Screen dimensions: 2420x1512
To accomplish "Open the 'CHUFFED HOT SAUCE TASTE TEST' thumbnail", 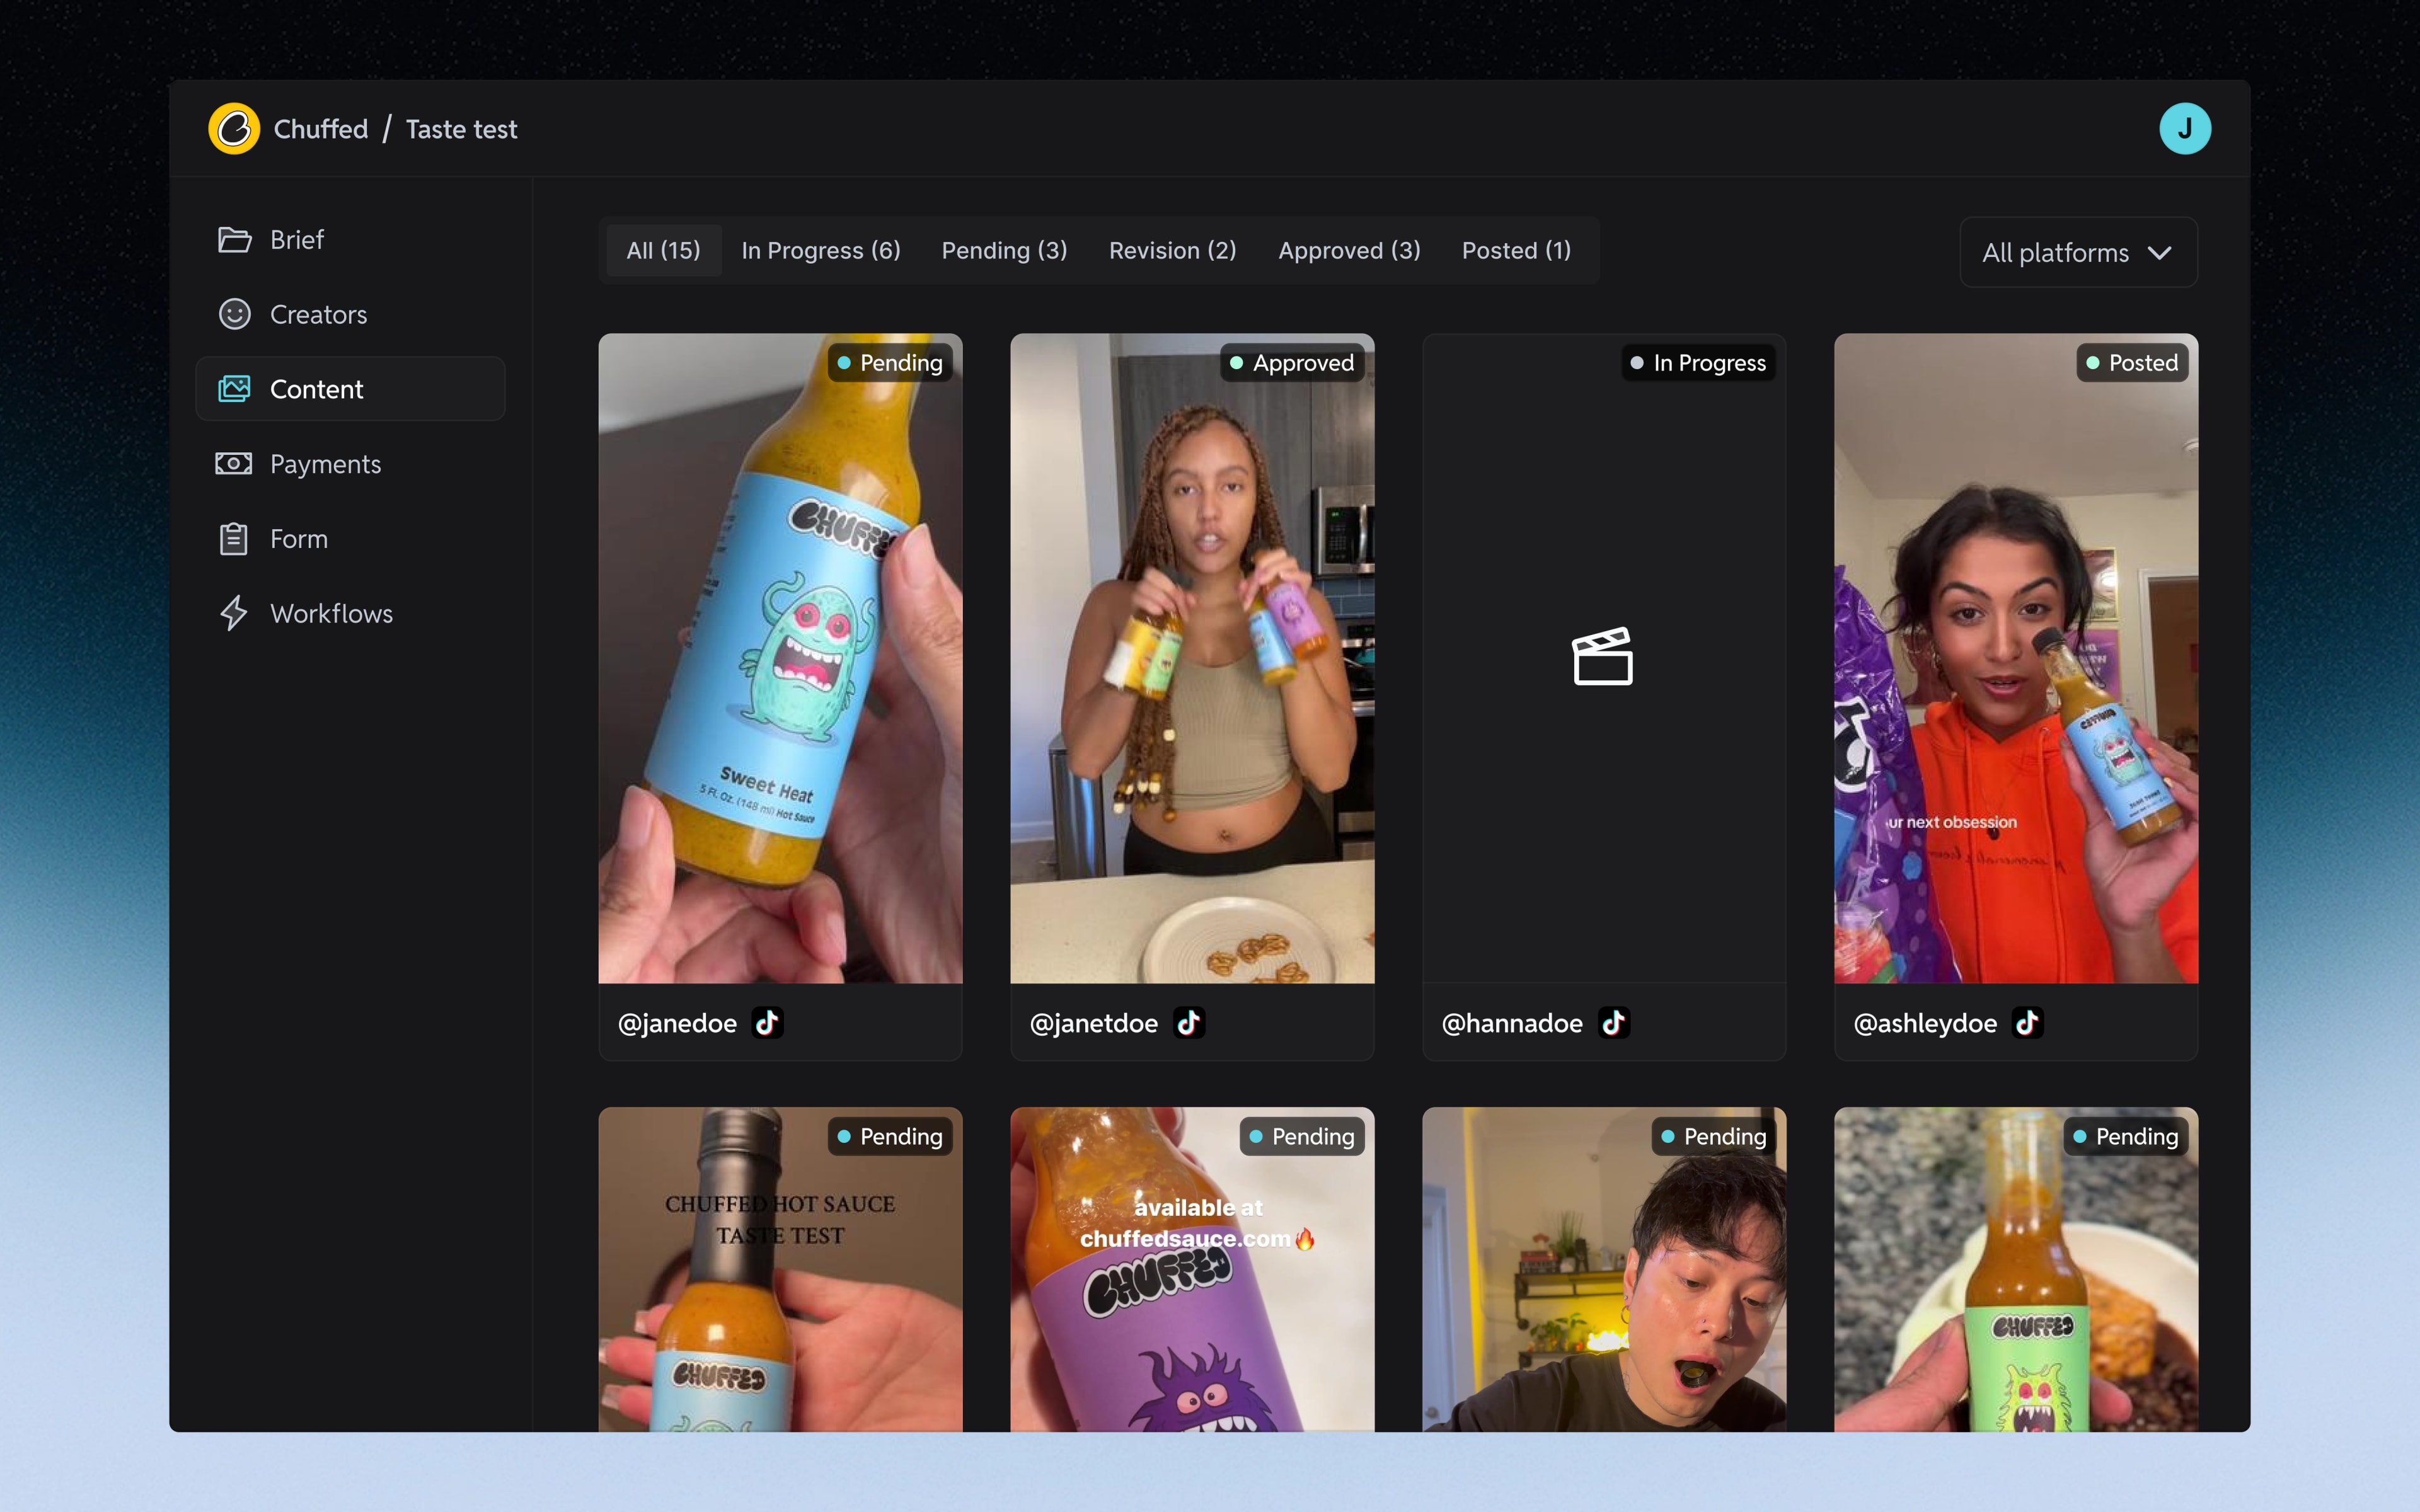I will pos(780,1269).
